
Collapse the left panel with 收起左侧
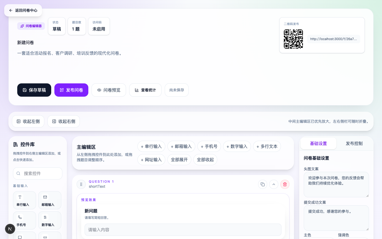(28, 121)
